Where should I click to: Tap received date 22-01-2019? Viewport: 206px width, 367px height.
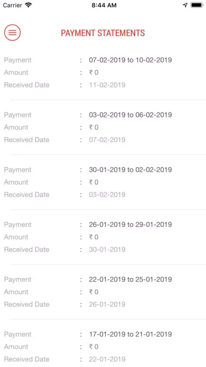pos(107,359)
